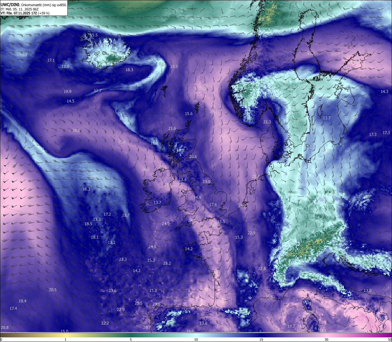Click the 15.6 value label
This screenshot has width=392, height=342.
189,114
